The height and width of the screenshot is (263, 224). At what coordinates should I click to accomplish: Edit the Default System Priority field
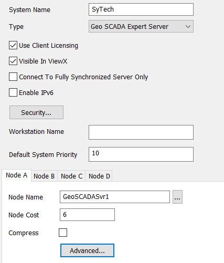click(x=141, y=154)
